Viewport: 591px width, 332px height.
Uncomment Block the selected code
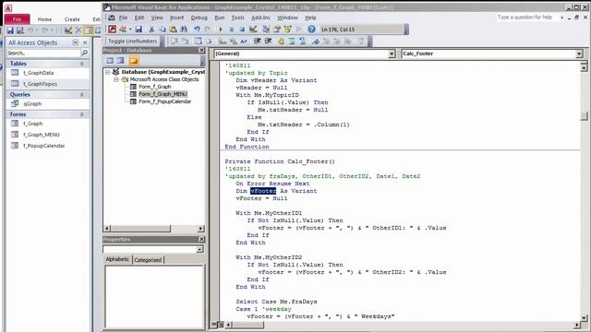click(x=302, y=41)
